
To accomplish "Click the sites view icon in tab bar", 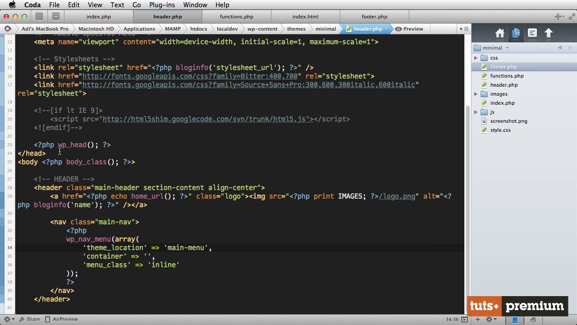I will click(x=39, y=17).
